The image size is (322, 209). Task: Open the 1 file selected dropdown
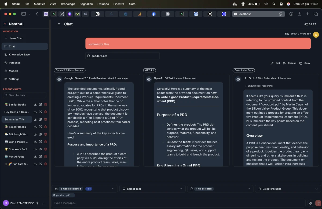click(220, 189)
